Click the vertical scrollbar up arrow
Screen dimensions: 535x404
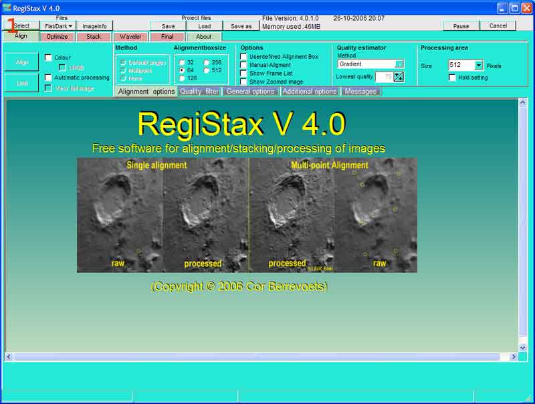tap(522, 102)
